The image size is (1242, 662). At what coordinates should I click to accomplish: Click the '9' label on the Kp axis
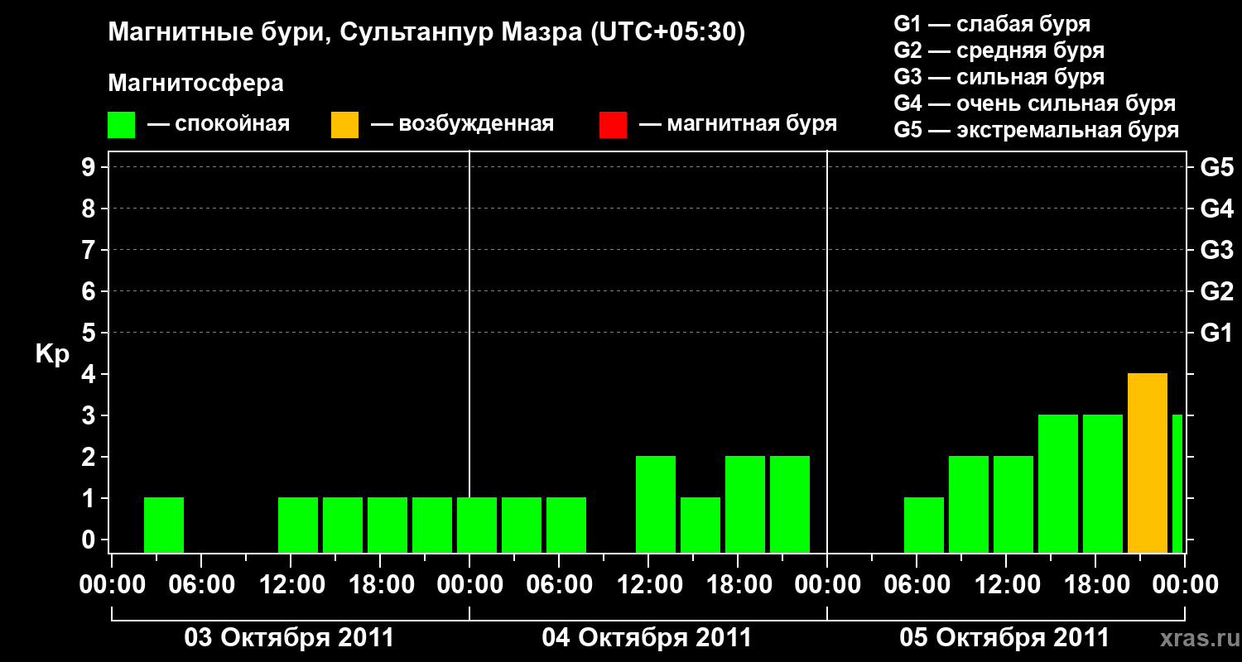click(x=89, y=167)
